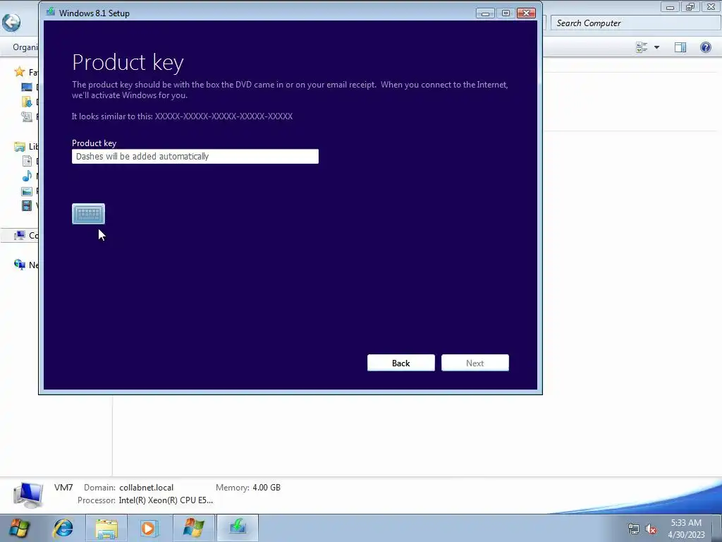Close the Windows 8.1 Setup window
The height and width of the screenshot is (542, 722).
point(526,13)
